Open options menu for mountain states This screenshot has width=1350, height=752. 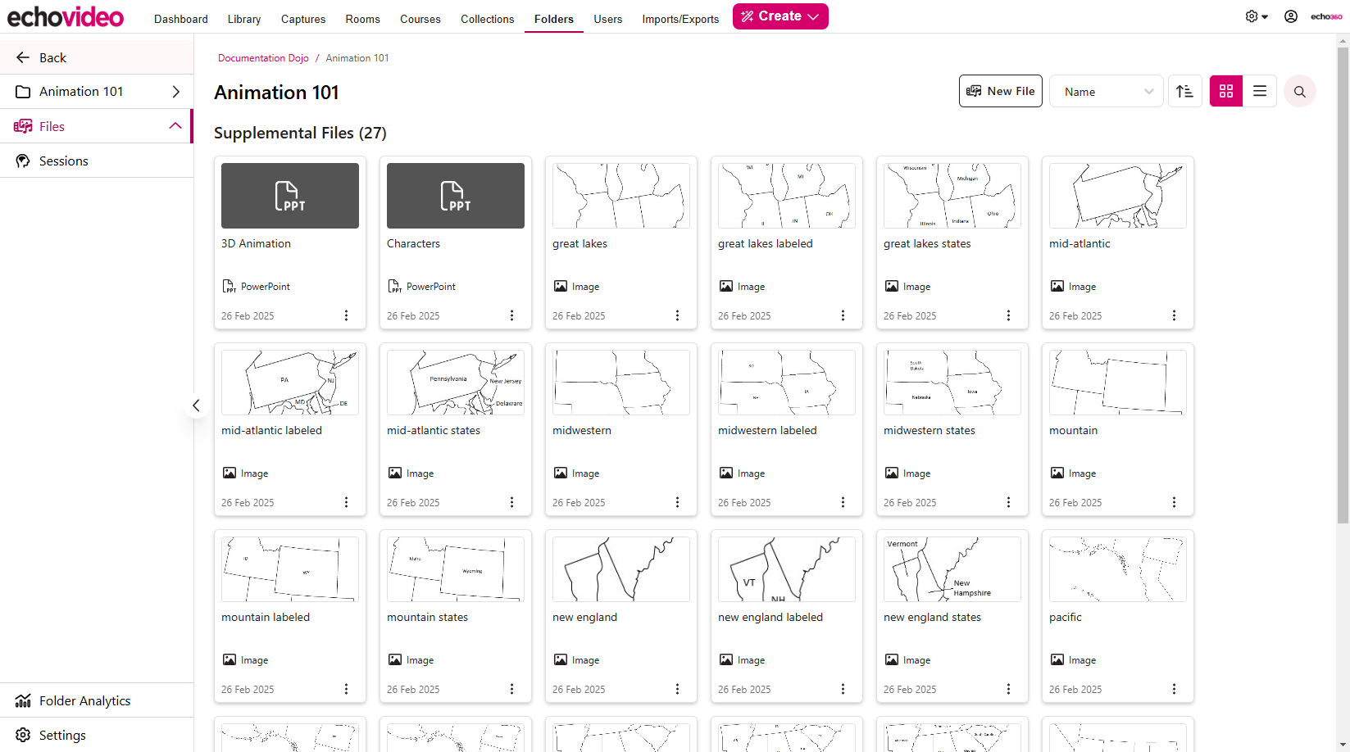click(x=511, y=689)
